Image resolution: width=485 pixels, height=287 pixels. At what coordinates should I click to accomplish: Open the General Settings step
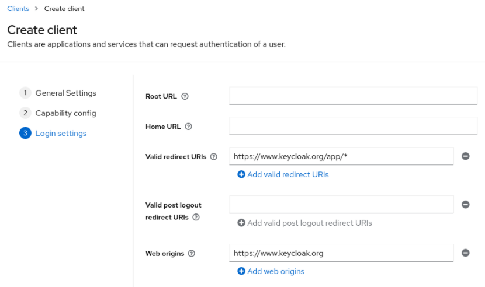coord(65,93)
